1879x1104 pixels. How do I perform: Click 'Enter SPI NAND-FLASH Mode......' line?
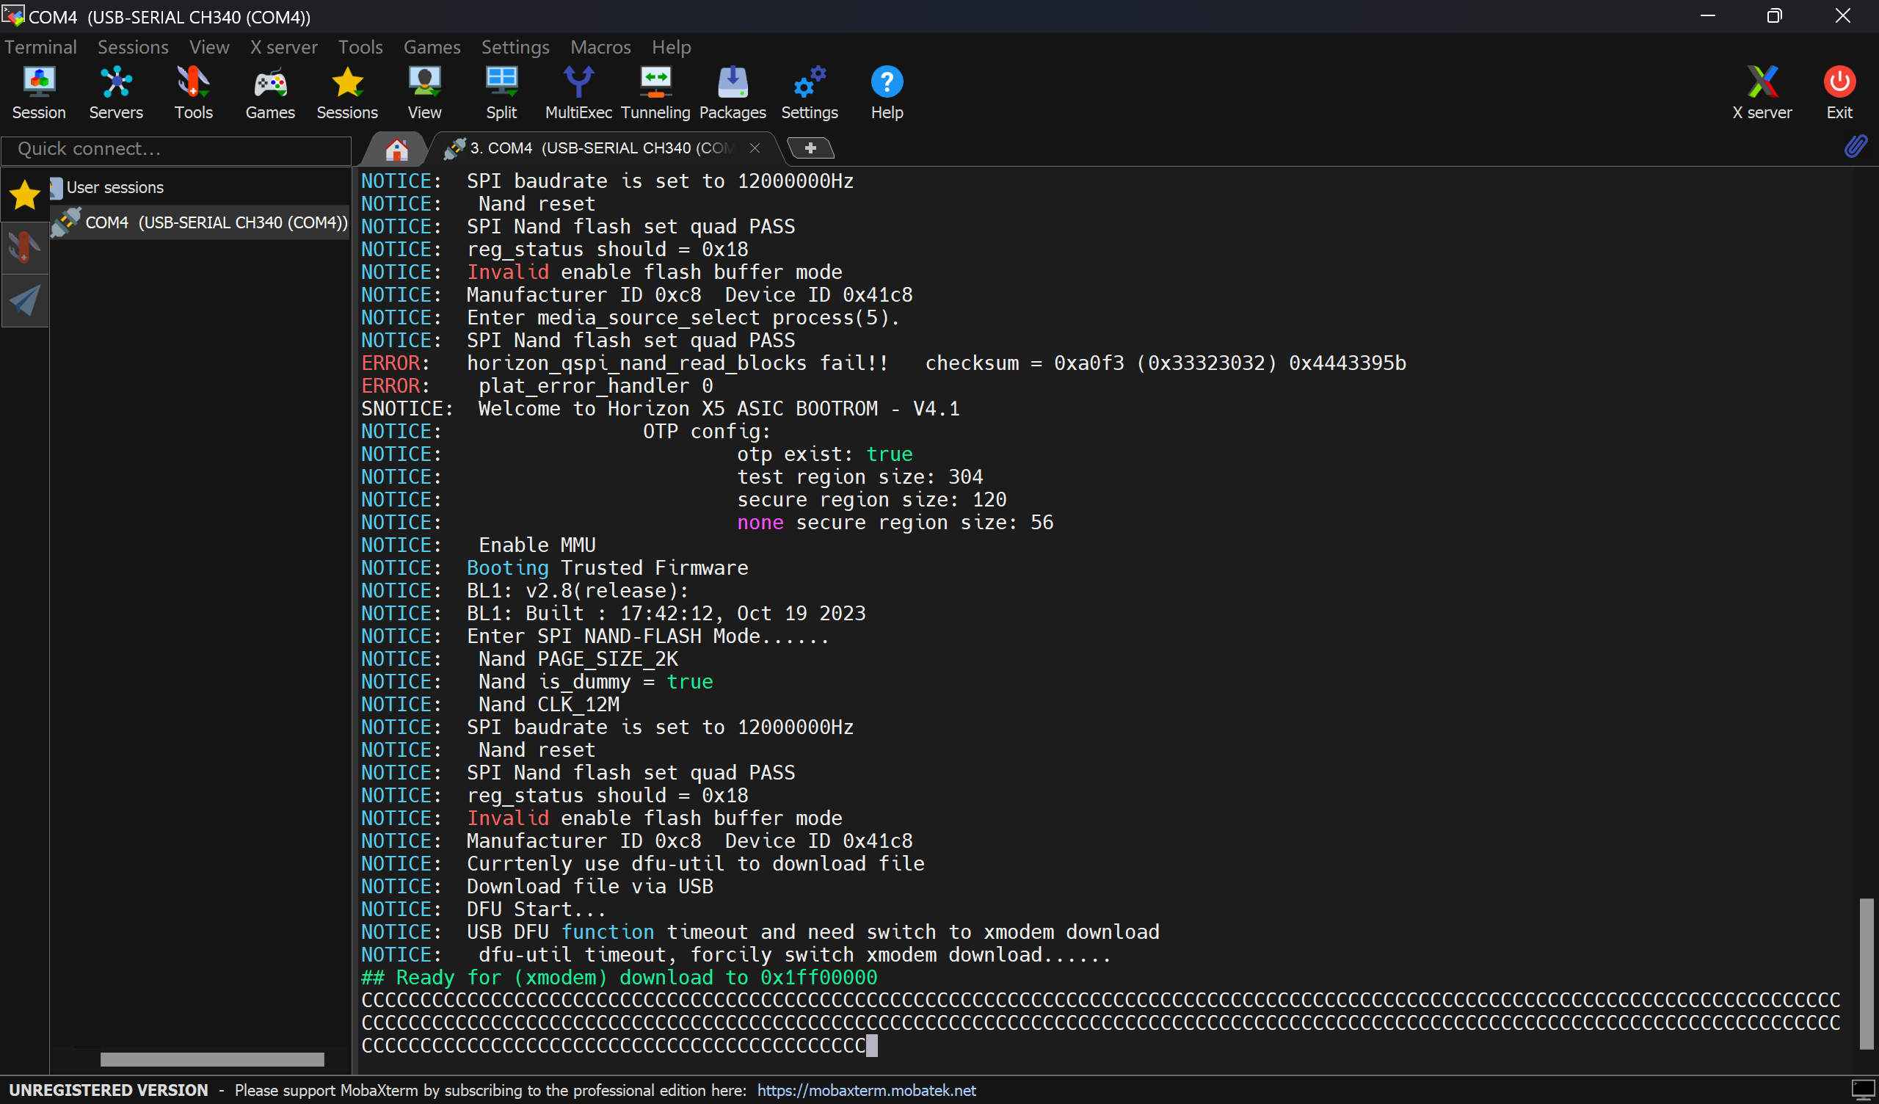tap(595, 636)
